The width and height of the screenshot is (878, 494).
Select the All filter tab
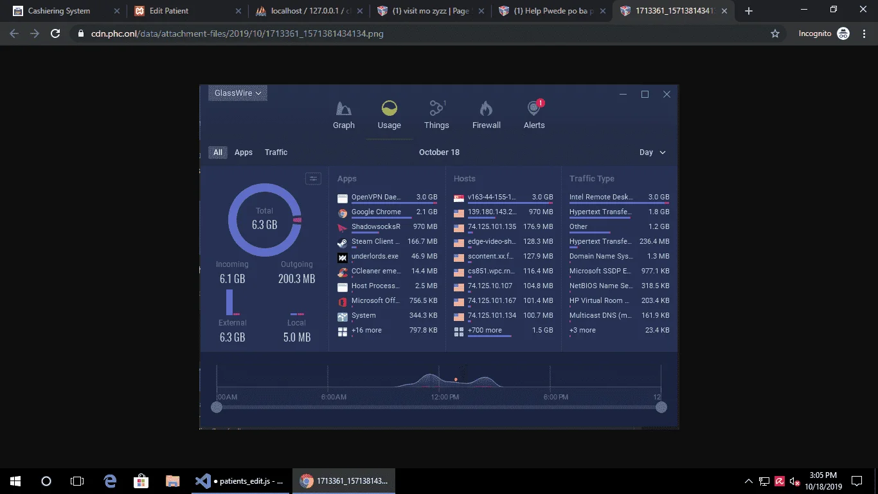tap(218, 152)
